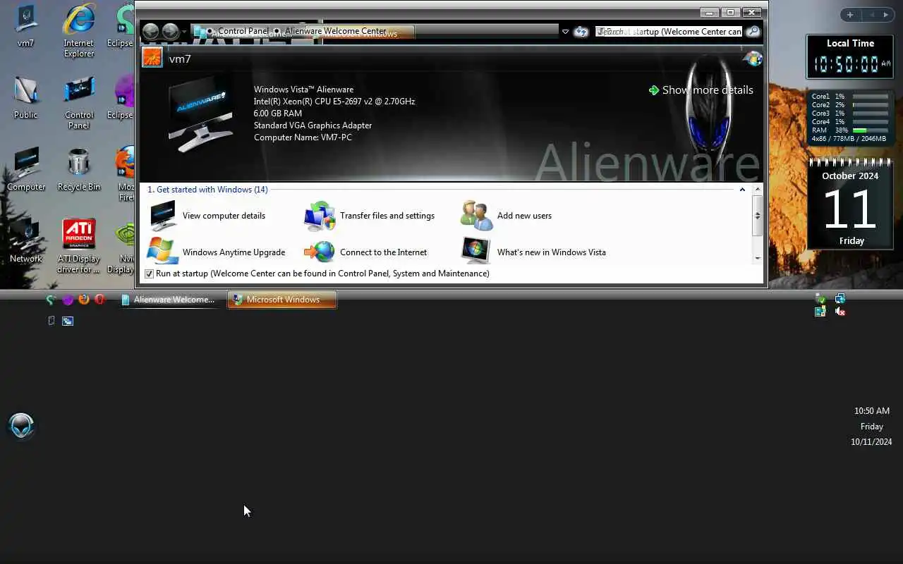This screenshot has height=564, width=903.
Task: Select the Internet Explorer desktop icon
Action: click(x=79, y=32)
